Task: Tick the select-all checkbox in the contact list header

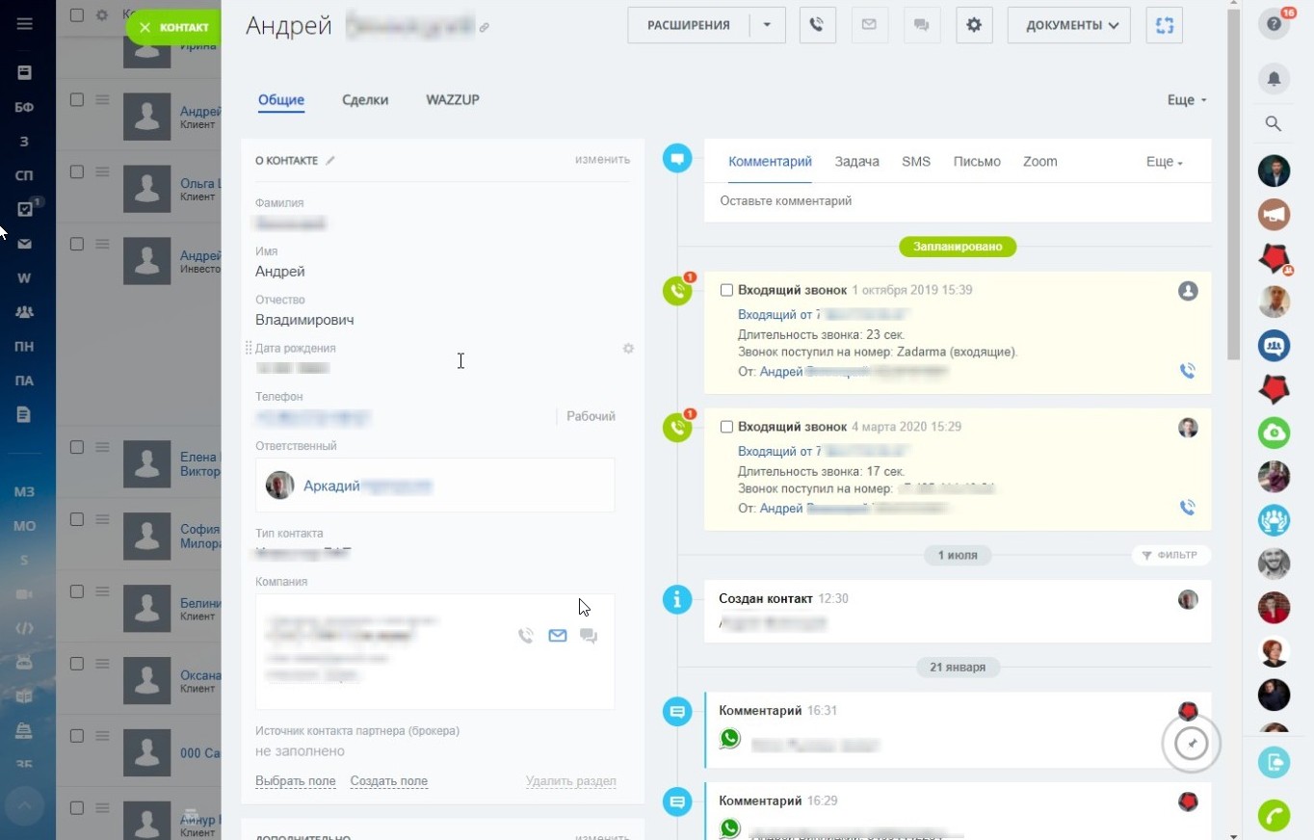Action: 77,15
